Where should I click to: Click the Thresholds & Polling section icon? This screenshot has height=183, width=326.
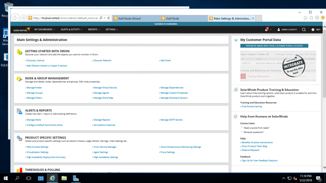click(x=19, y=170)
